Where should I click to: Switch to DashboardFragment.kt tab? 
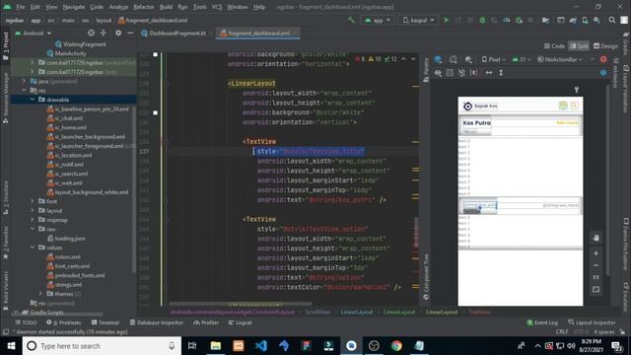click(177, 34)
